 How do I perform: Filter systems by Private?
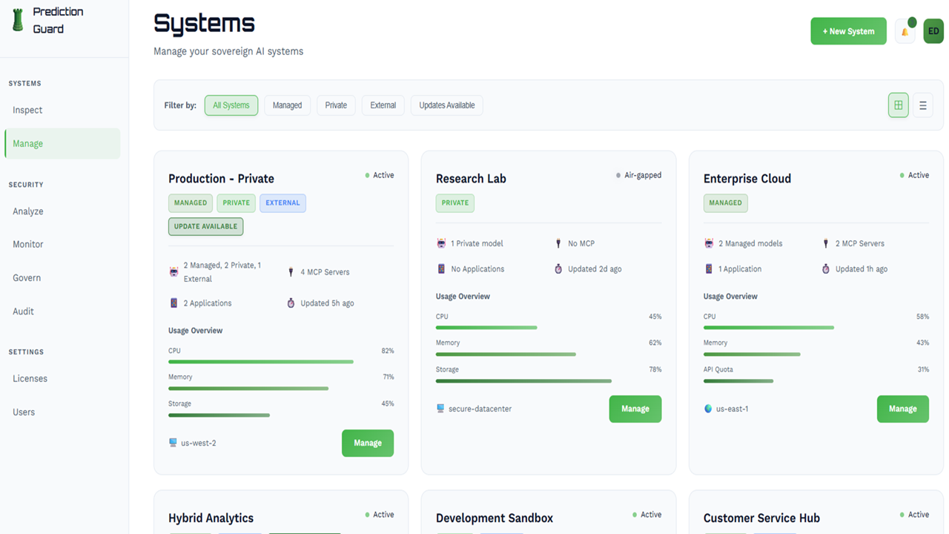click(x=336, y=105)
